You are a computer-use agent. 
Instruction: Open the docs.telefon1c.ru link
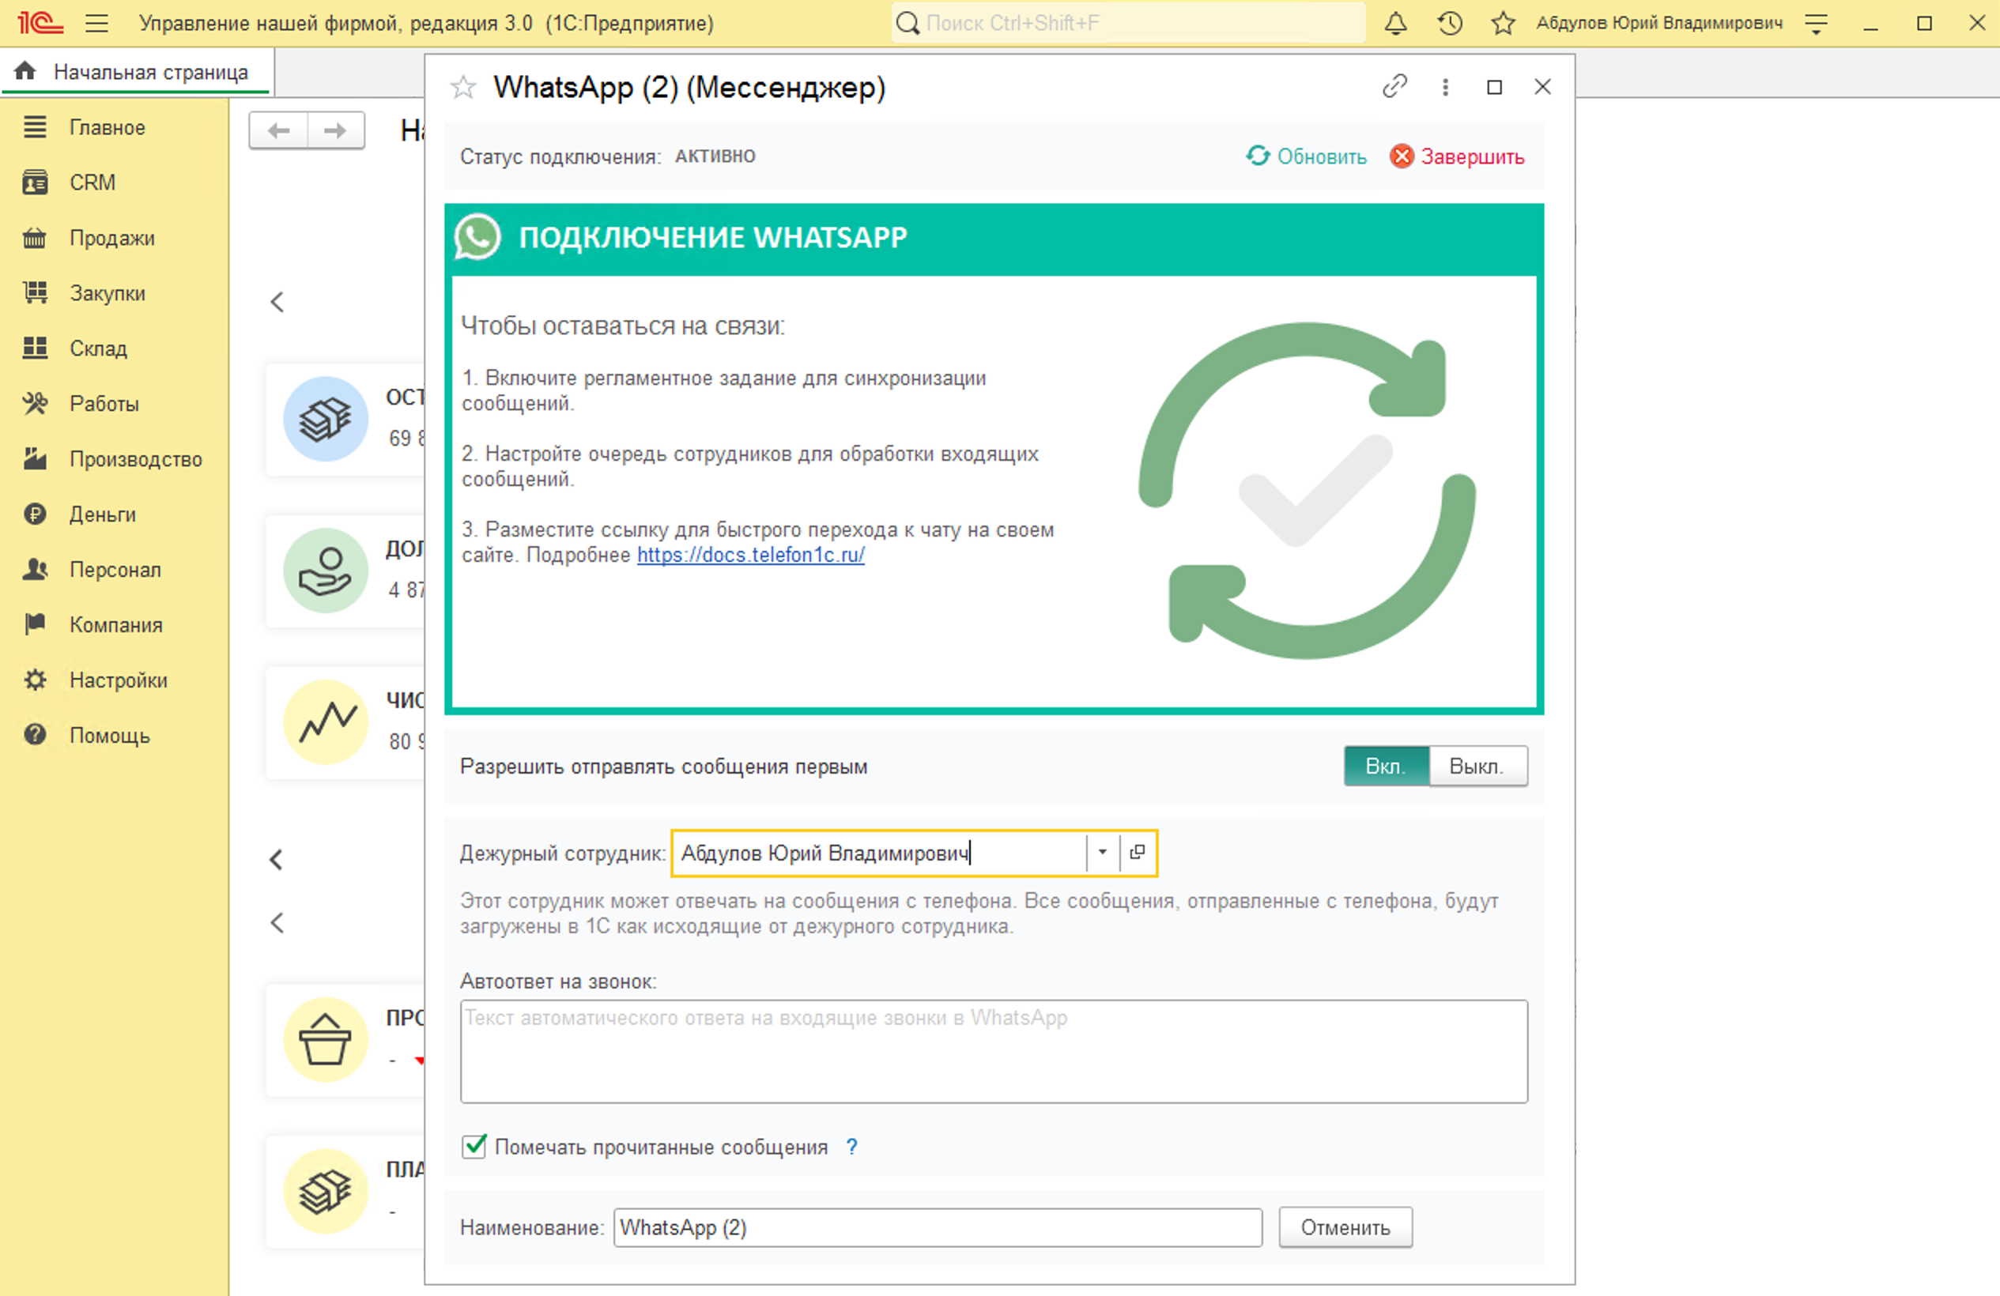[750, 556]
